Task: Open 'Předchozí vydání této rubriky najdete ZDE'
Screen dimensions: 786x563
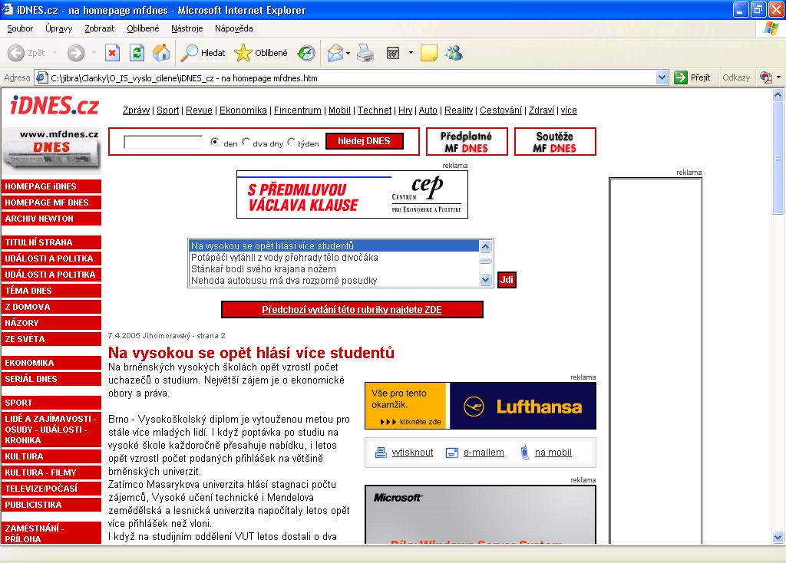Action: tap(352, 310)
